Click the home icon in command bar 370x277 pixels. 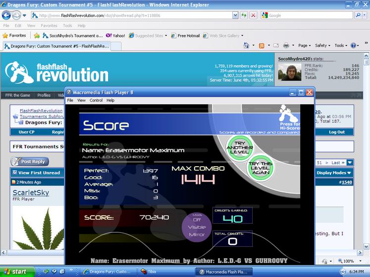pos(246,46)
